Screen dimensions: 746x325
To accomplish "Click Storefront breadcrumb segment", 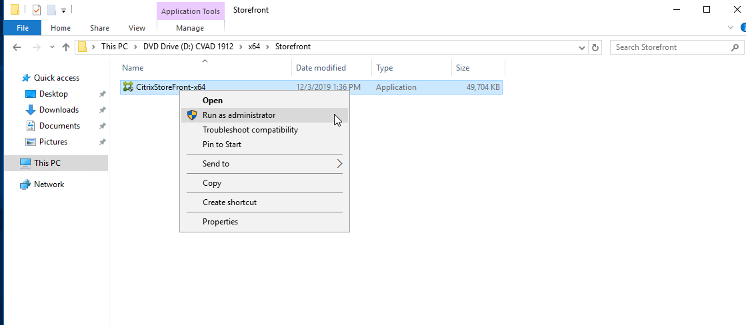I will coord(293,47).
